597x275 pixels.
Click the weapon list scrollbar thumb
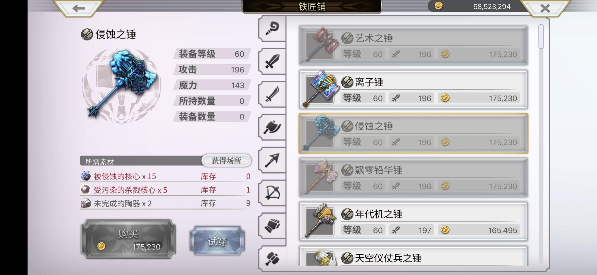point(541,36)
